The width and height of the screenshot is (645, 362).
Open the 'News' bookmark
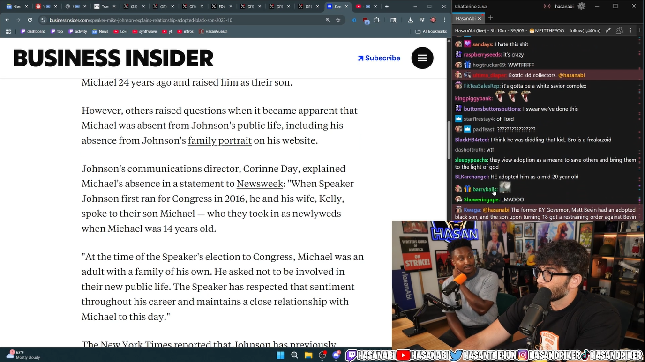[x=100, y=31]
